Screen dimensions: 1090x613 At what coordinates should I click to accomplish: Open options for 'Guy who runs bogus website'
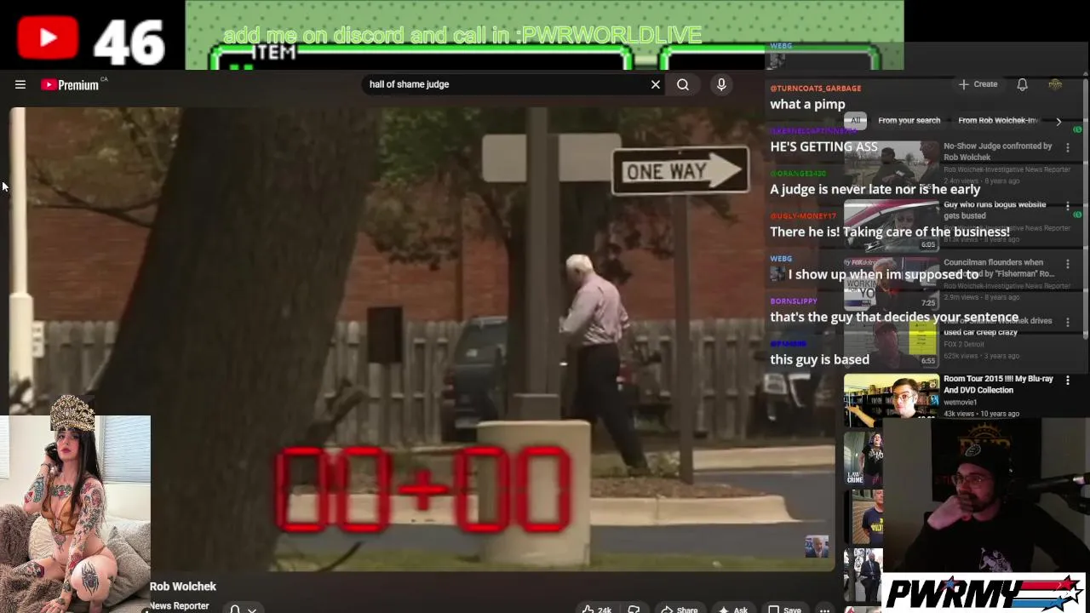[x=1068, y=206]
